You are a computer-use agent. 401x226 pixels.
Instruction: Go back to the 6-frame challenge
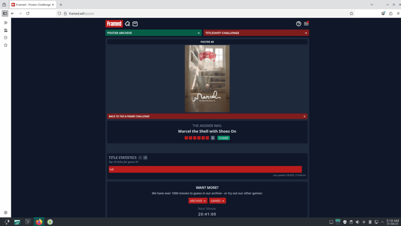(x=207, y=116)
